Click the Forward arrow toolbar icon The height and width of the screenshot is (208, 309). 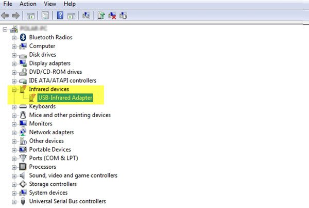[16, 15]
